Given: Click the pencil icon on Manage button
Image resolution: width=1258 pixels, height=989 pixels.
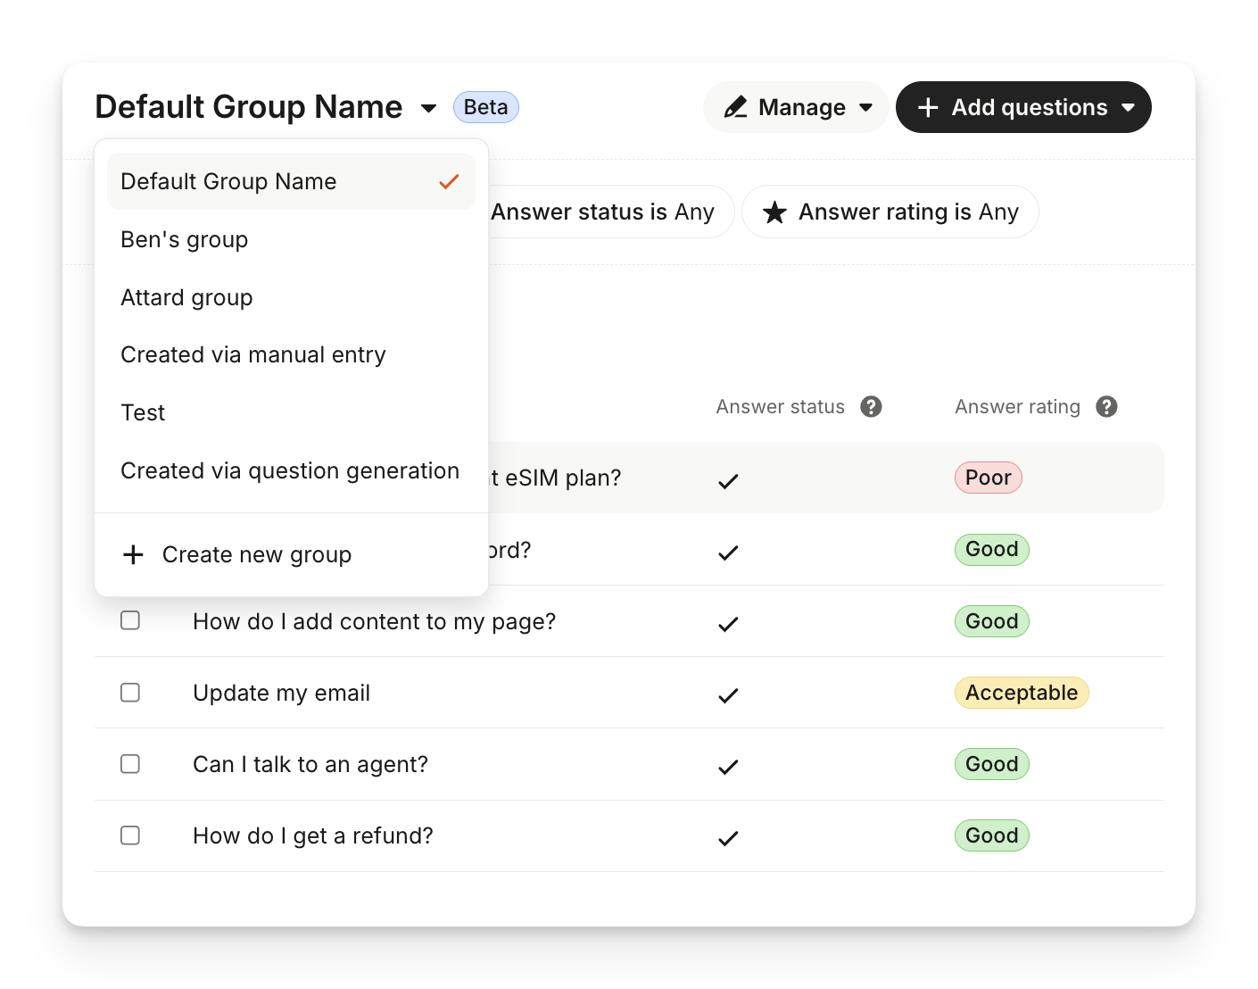Looking at the screenshot, I should [x=735, y=108].
